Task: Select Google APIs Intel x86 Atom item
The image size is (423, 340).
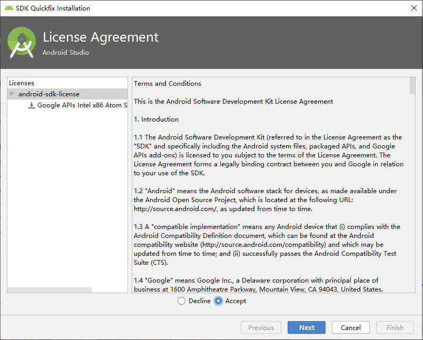Action: [x=82, y=105]
